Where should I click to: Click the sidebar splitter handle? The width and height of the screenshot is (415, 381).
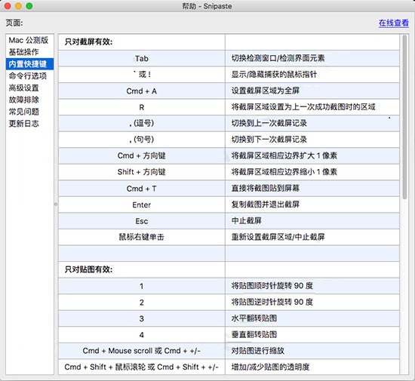point(56,204)
